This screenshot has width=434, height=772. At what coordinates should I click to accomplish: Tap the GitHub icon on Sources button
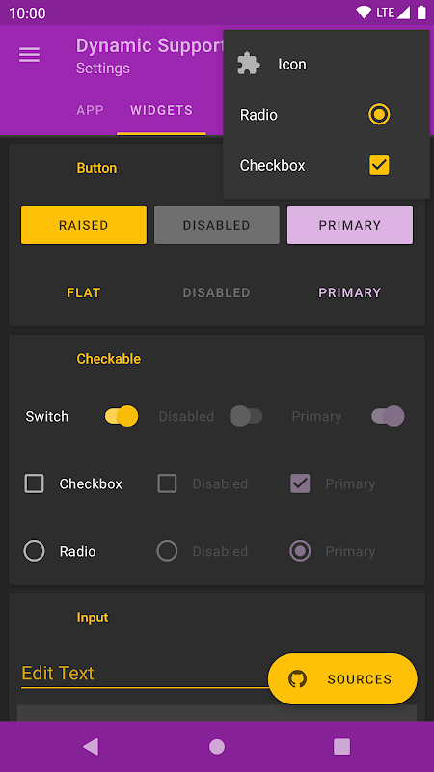click(x=297, y=679)
